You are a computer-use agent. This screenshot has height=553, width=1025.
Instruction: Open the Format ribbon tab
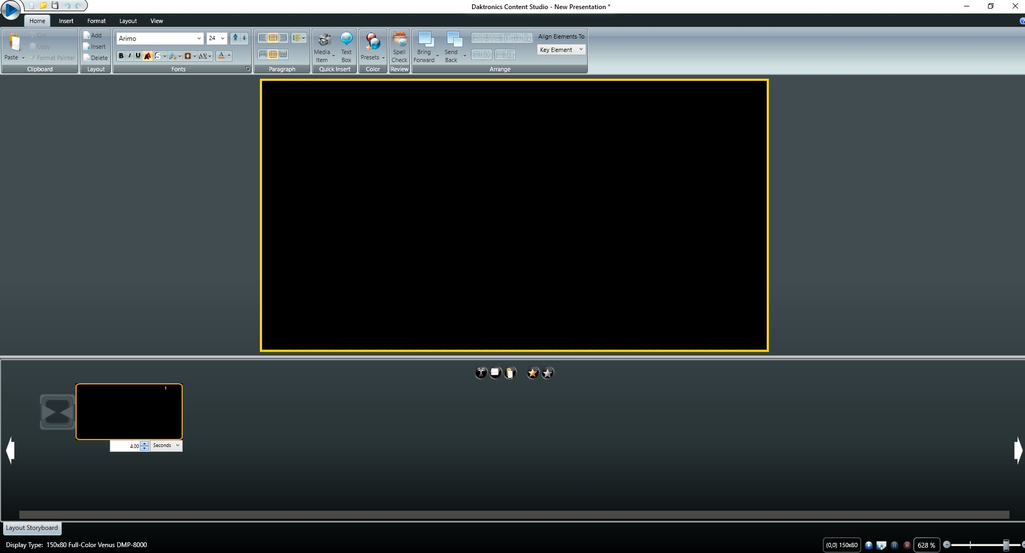[x=96, y=21]
